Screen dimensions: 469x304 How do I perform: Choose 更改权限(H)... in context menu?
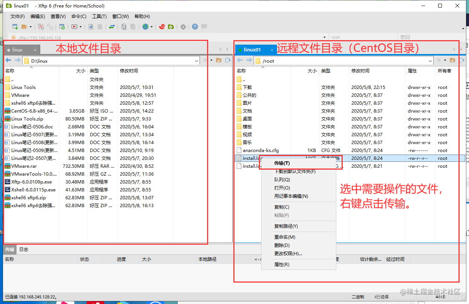[x=298, y=254]
